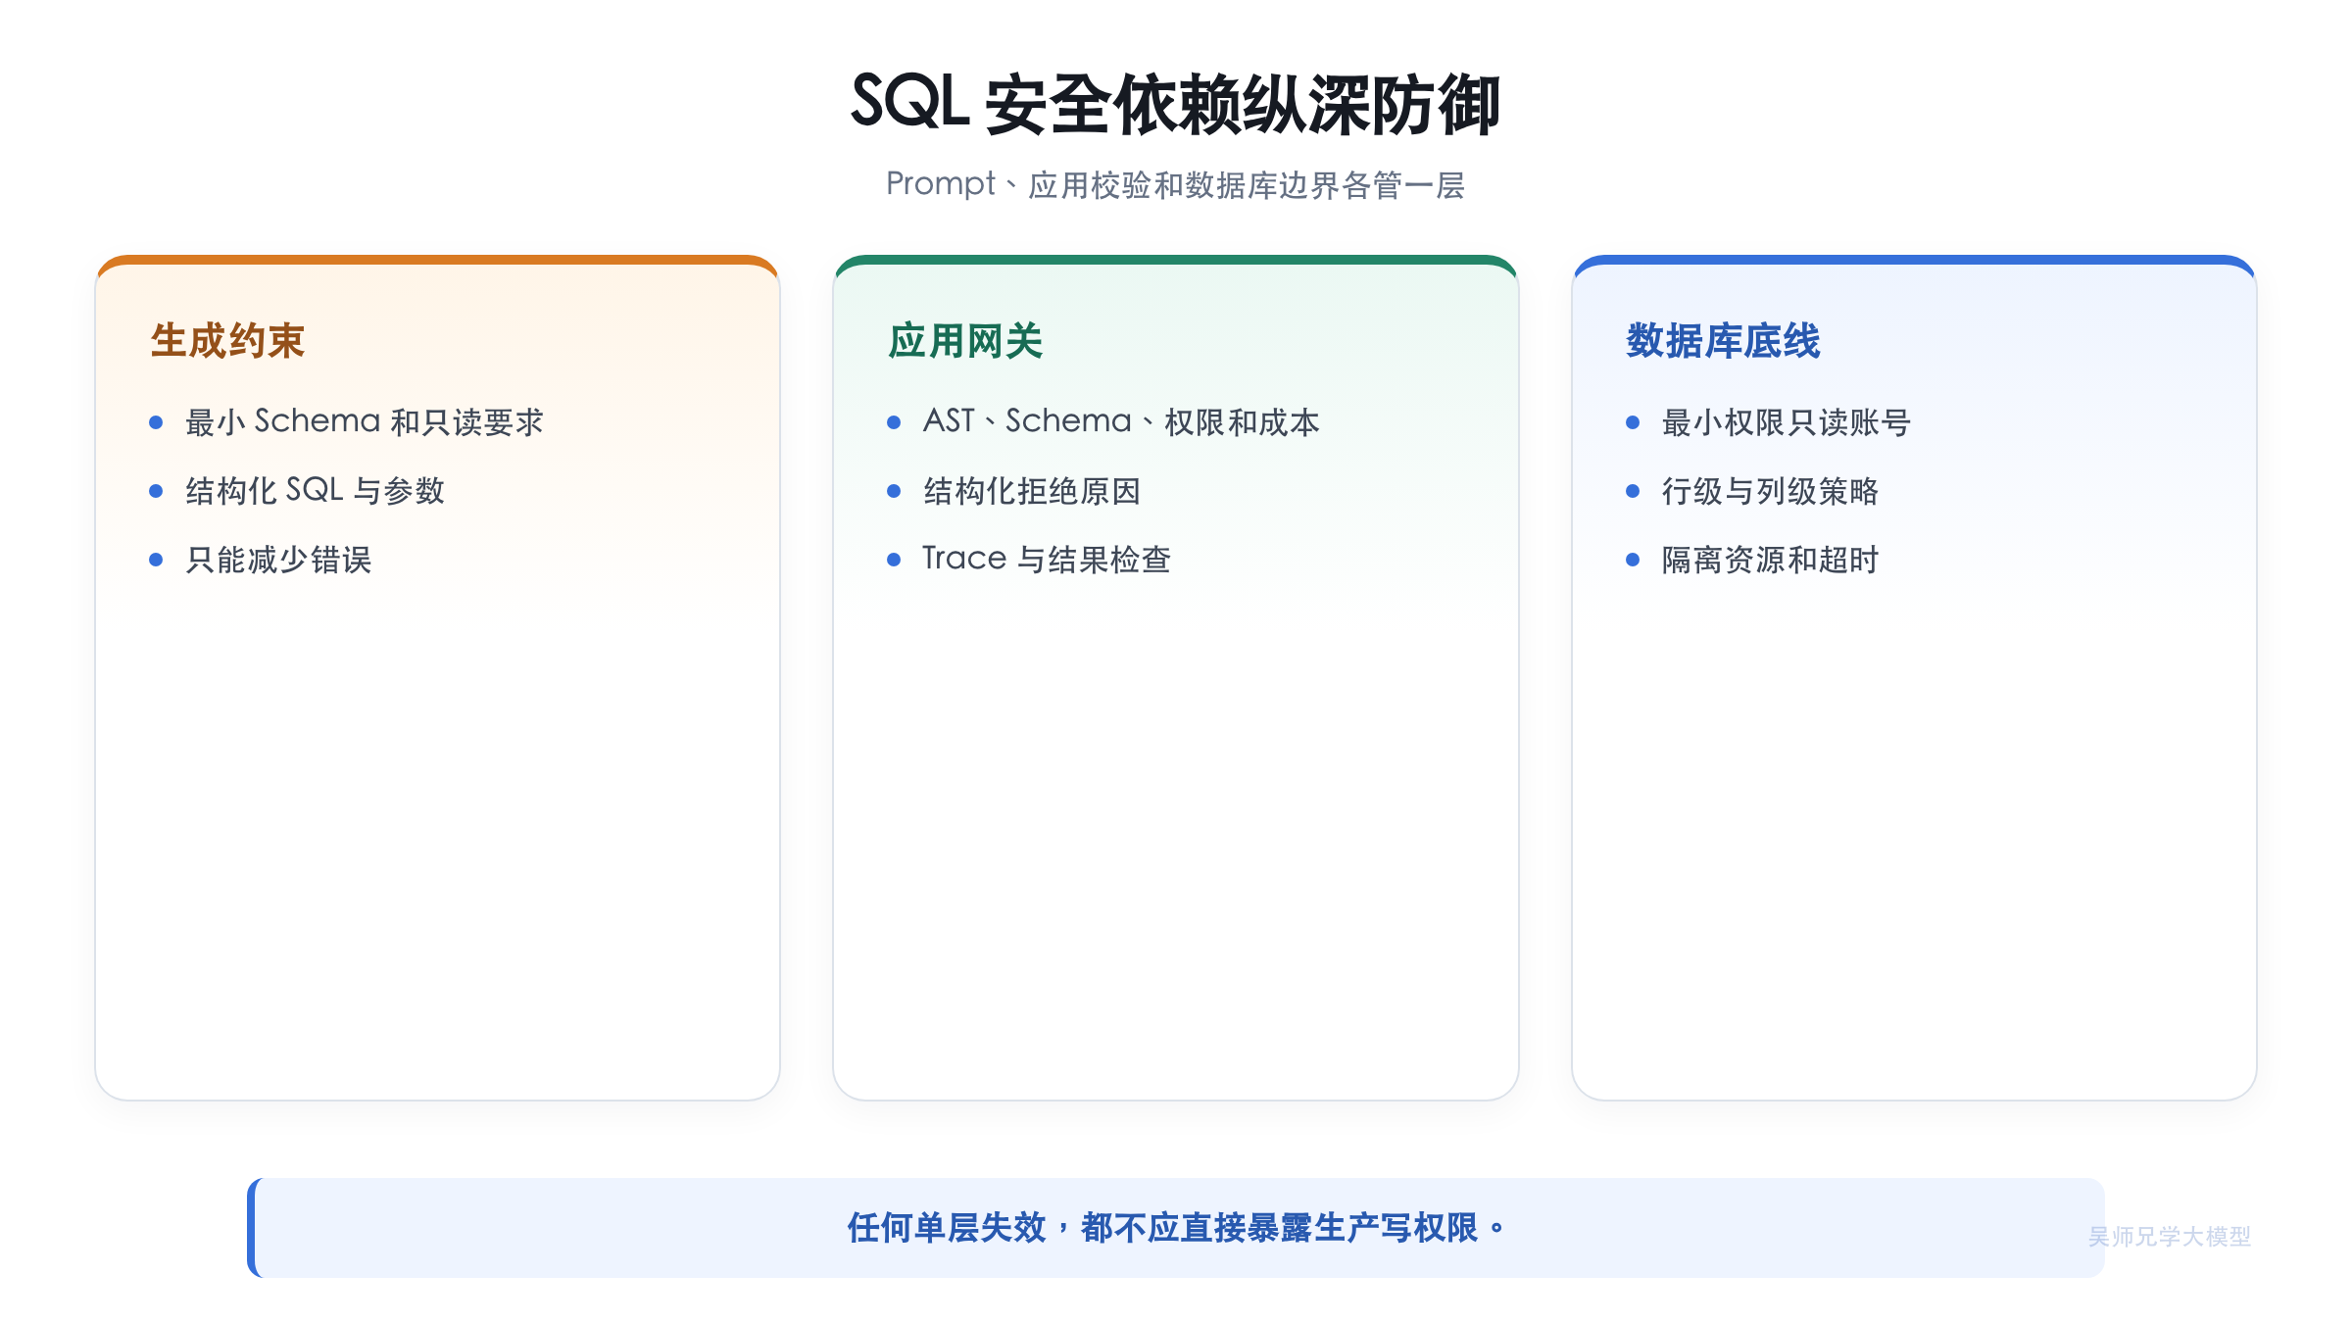
Task: Select the 数据库底线 card heading
Action: coord(1723,341)
